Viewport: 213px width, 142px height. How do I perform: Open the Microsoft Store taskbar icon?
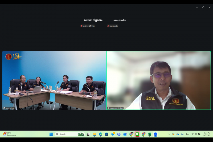pyautogui.click(x=107, y=134)
